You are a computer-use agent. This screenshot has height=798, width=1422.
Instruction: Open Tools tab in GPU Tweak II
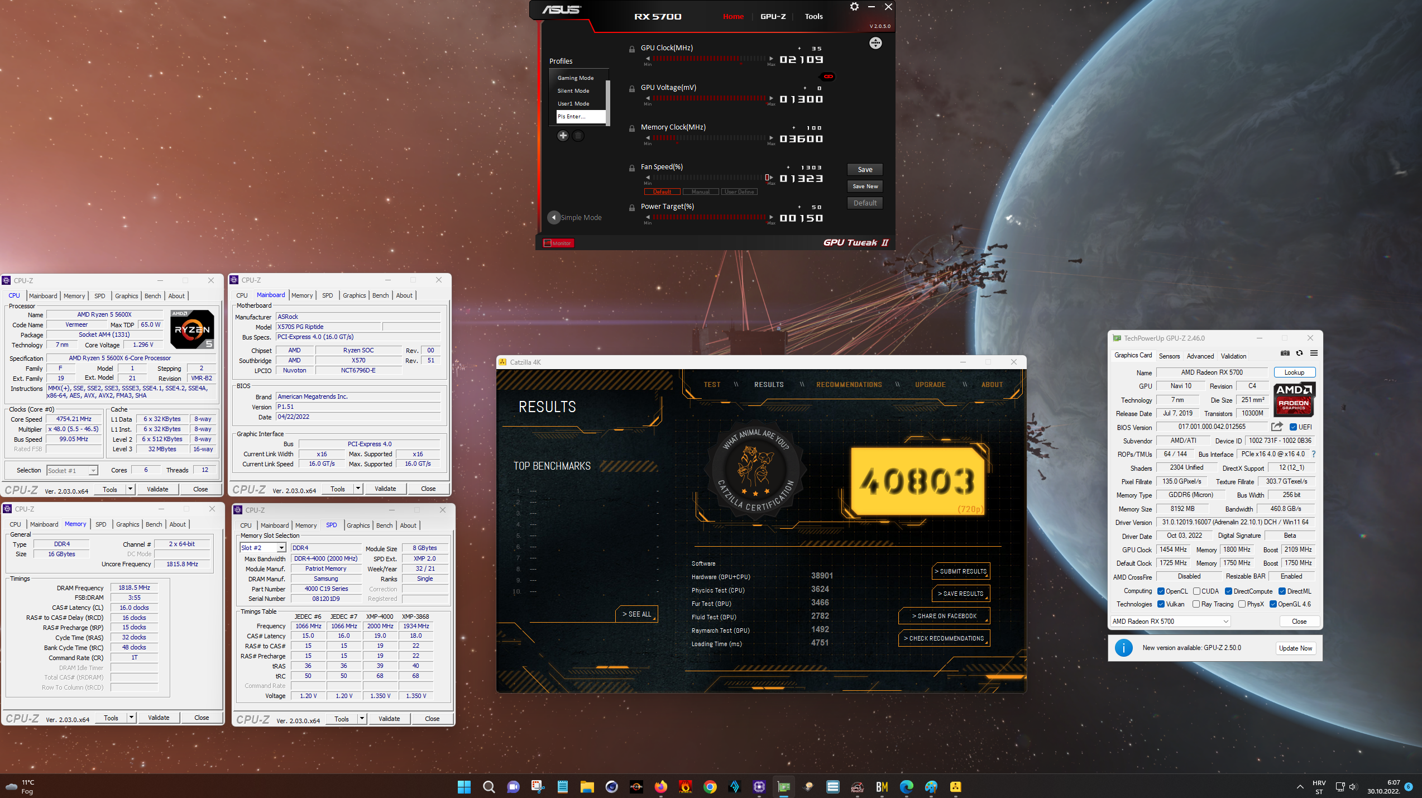tap(813, 16)
